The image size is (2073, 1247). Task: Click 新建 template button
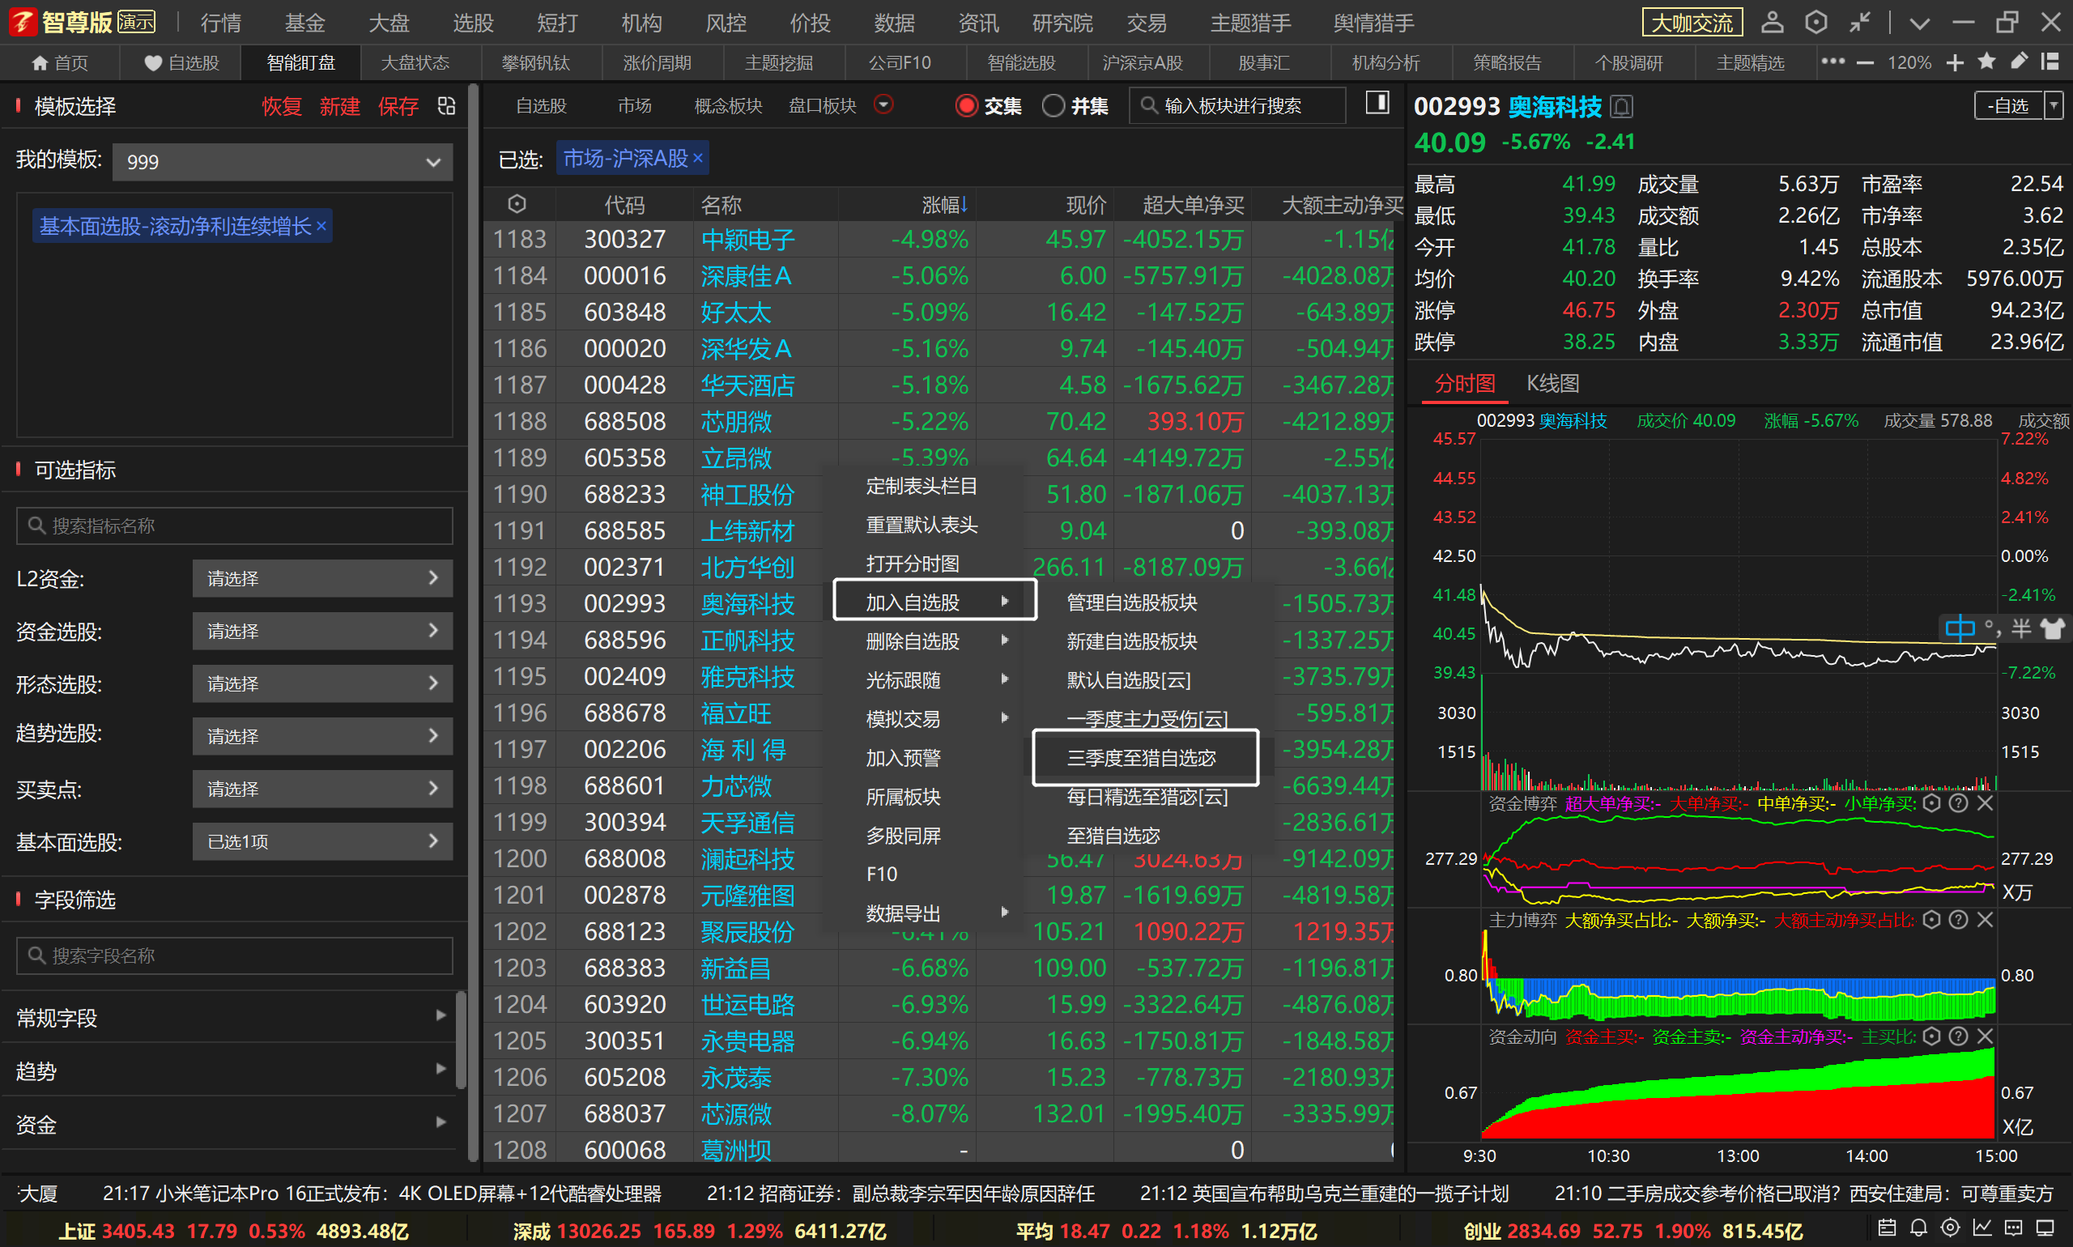pos(339,106)
